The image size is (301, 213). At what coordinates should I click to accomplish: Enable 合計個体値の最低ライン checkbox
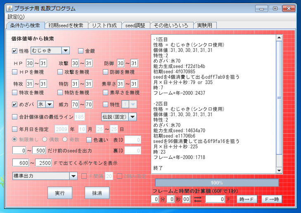pos(14,117)
